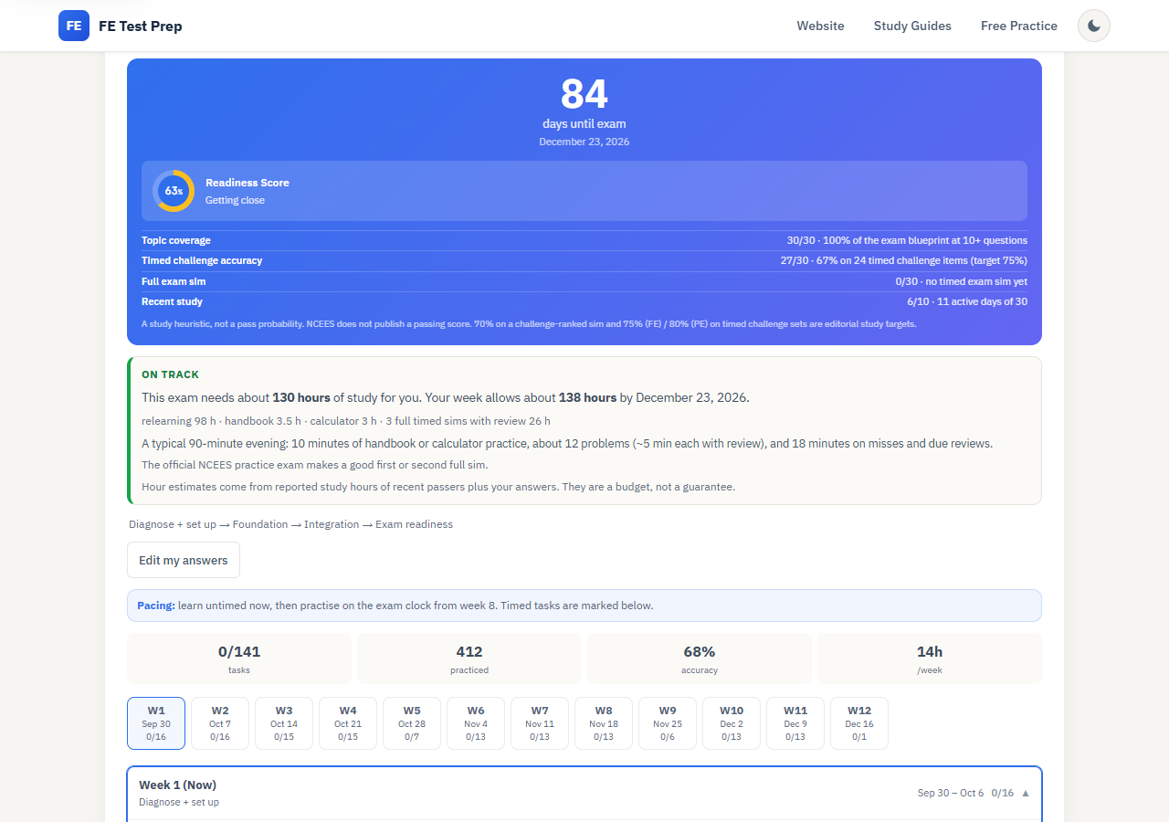Toggle dark mode moon icon

pos(1094,26)
